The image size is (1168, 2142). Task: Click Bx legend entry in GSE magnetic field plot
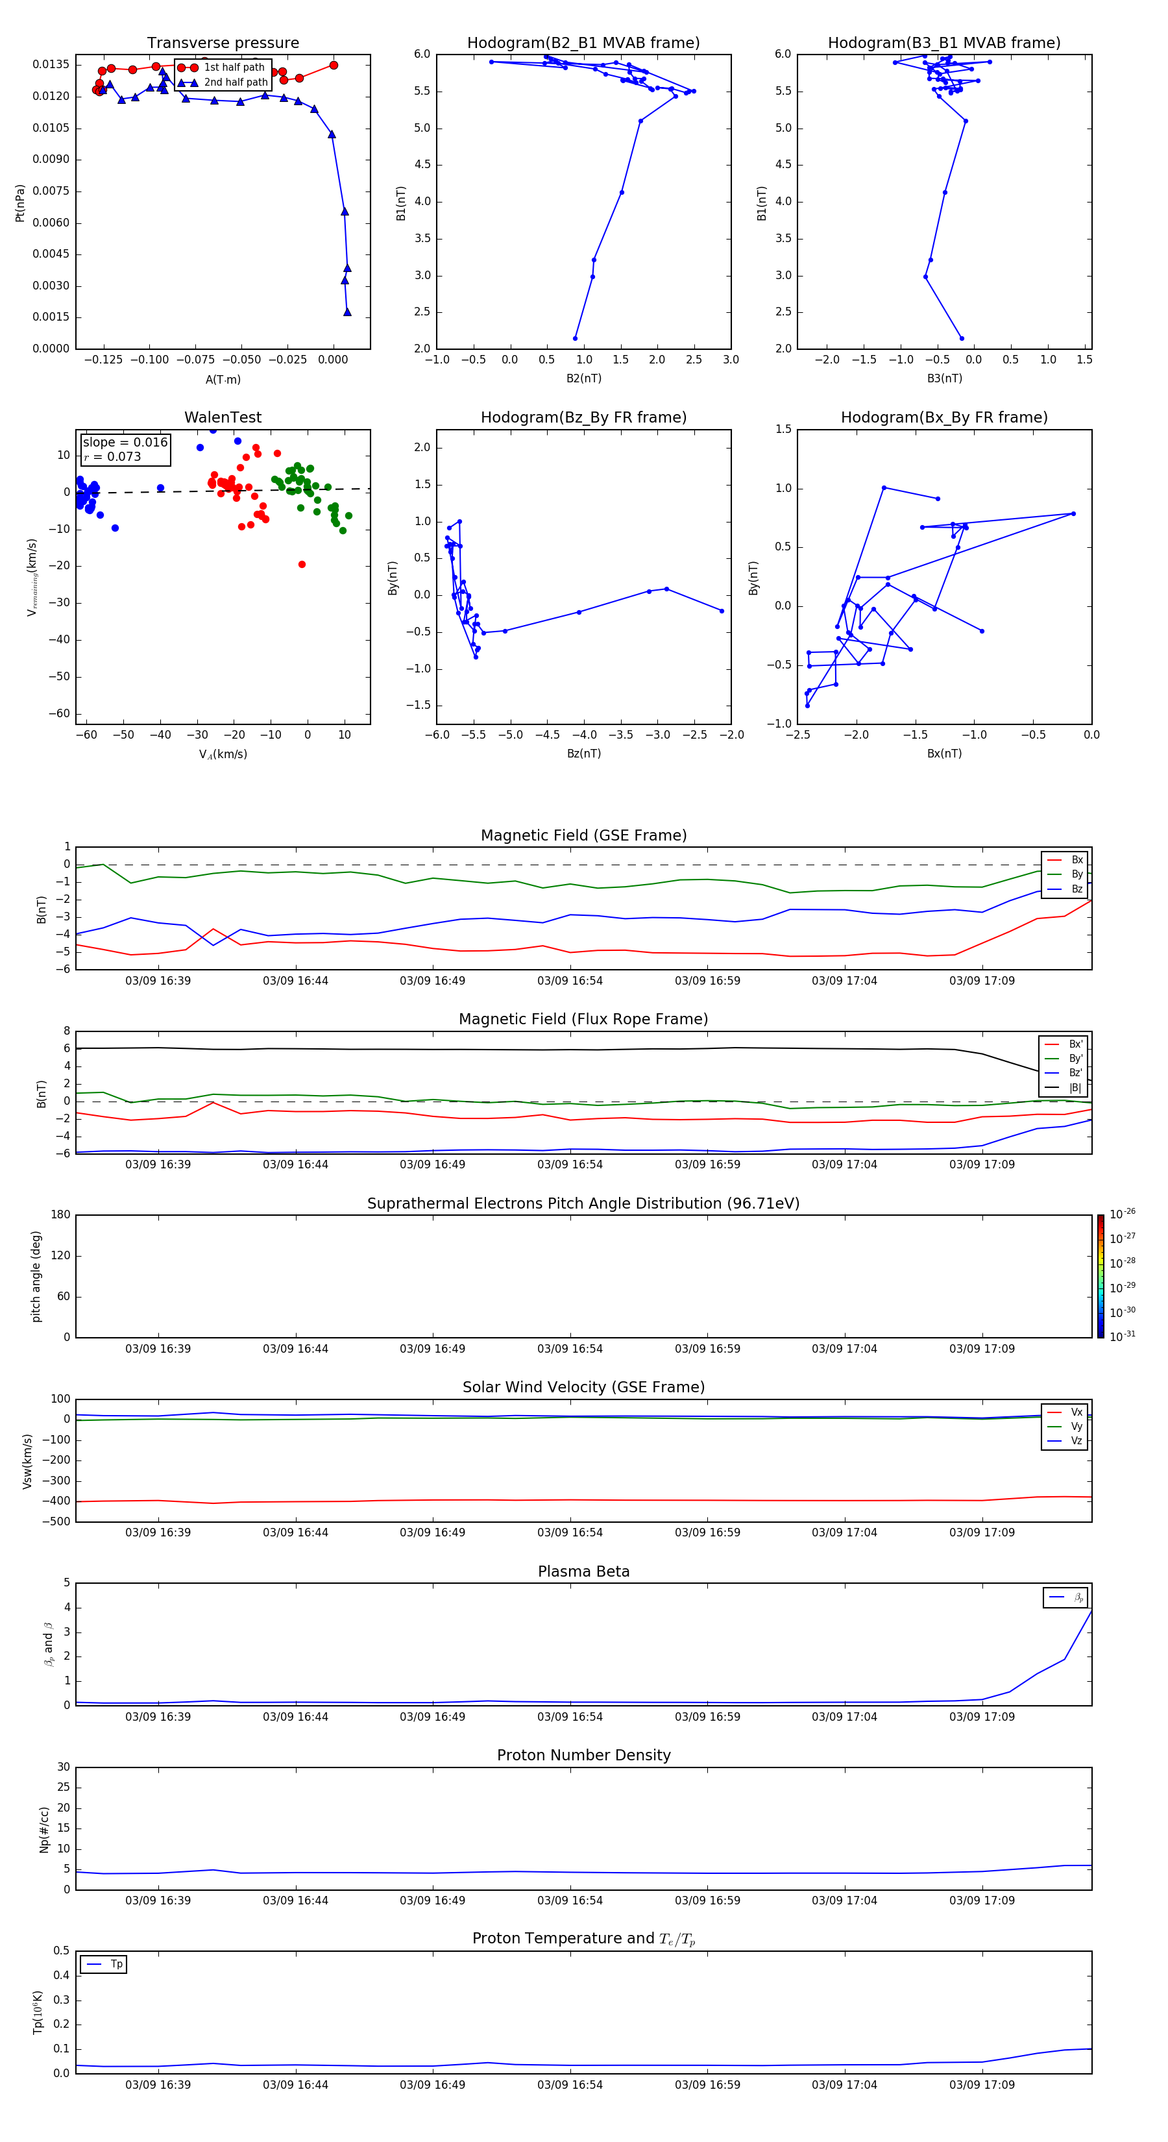pos(1065,860)
